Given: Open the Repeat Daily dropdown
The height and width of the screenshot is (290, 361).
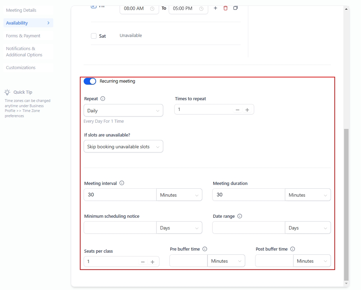Looking at the screenshot, I should coord(123,111).
